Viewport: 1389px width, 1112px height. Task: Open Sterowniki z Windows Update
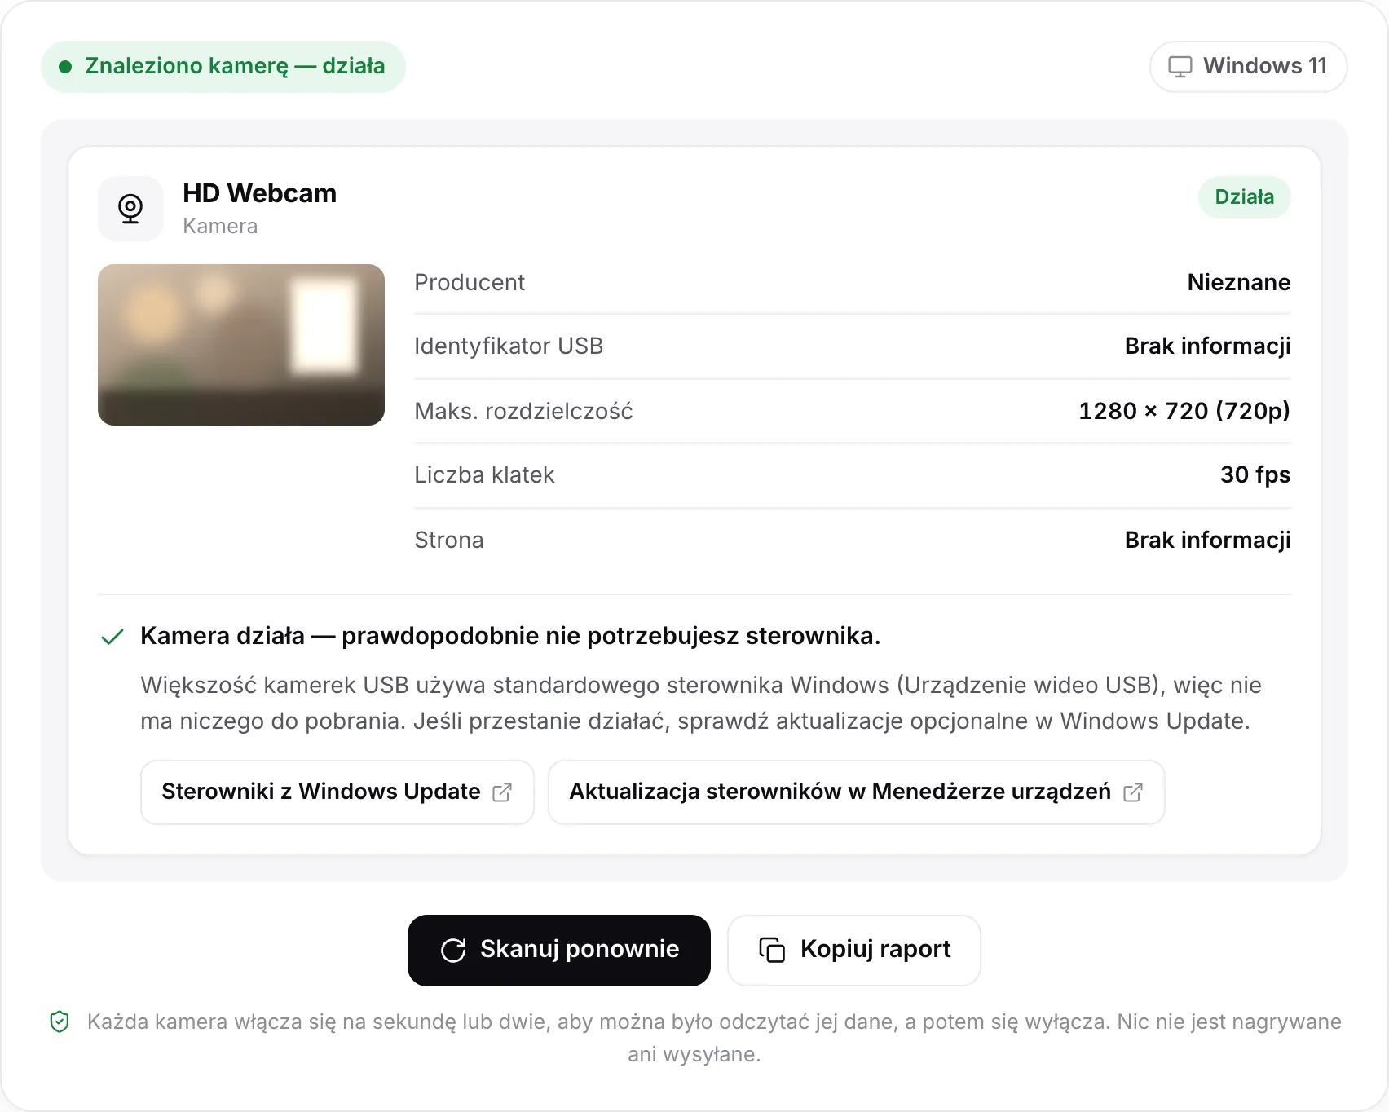(337, 792)
